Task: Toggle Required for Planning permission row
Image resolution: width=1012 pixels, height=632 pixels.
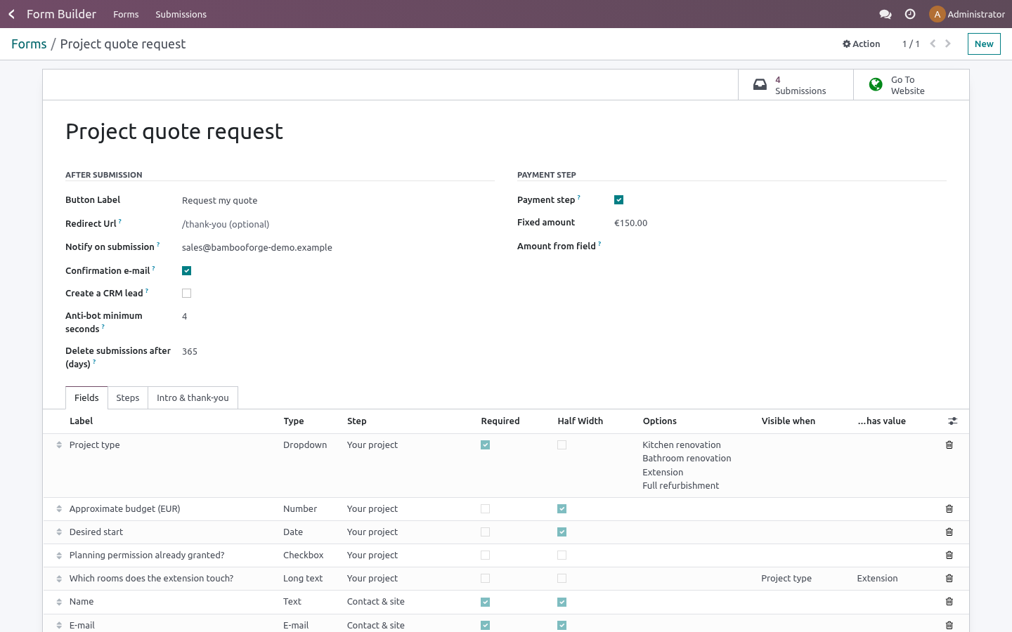Action: (x=485, y=555)
